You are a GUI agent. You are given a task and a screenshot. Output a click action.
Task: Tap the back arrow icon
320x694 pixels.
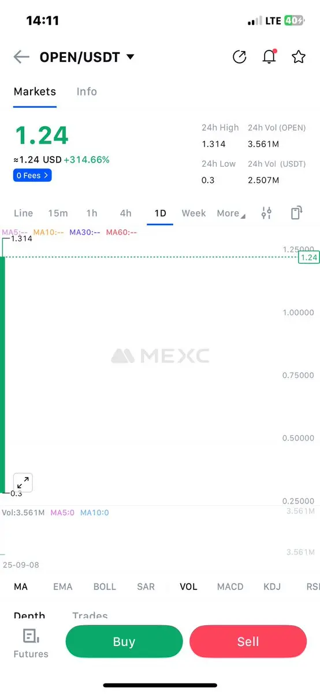21,57
